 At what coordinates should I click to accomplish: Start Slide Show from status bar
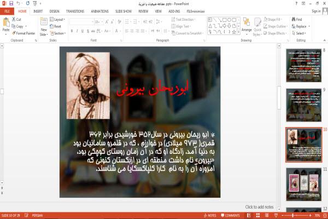pyautogui.click(x=276, y=215)
